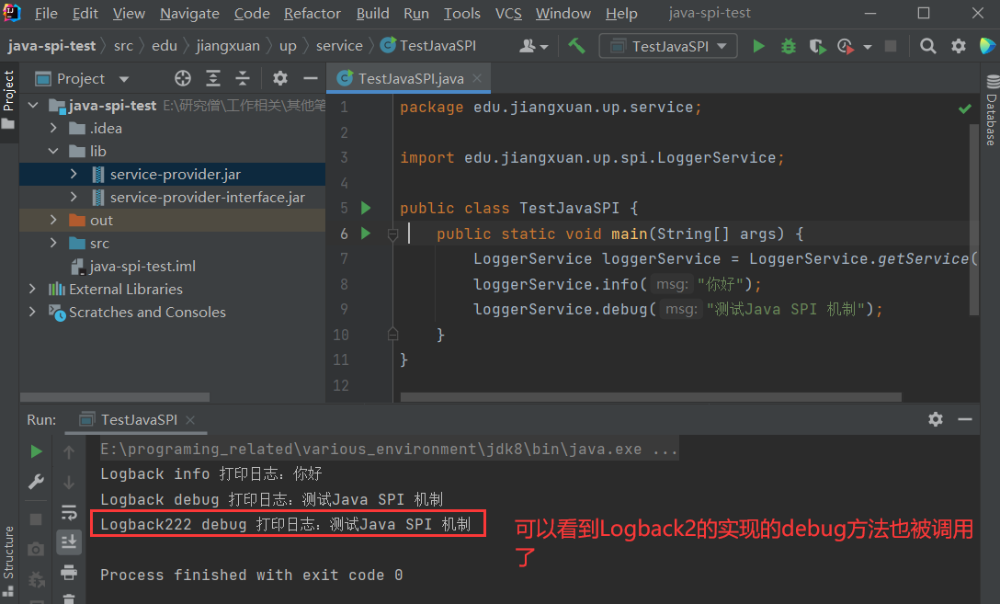Expand the out folder

[53, 220]
